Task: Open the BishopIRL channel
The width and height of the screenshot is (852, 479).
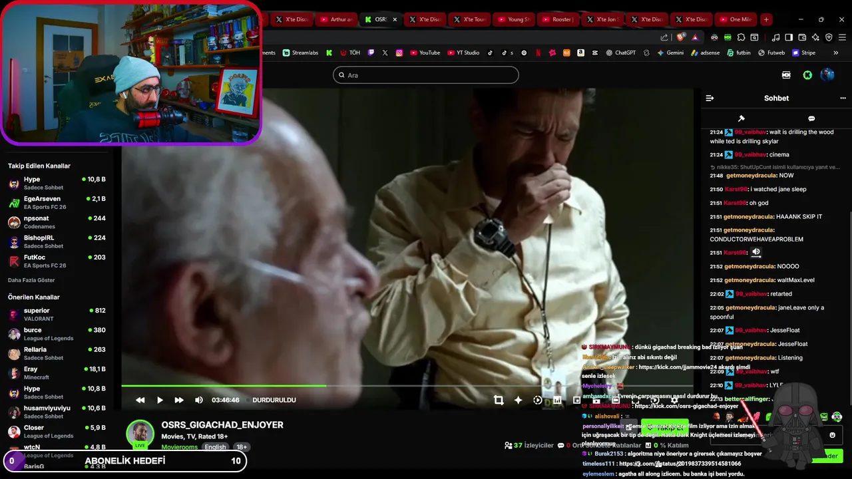Action: (x=57, y=241)
